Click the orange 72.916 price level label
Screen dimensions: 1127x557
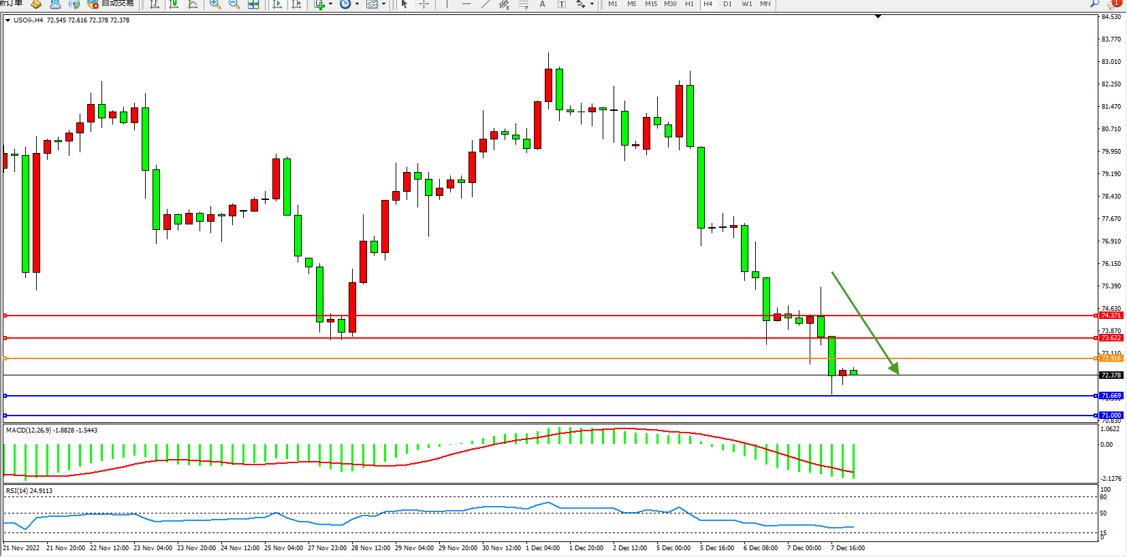pos(1111,358)
